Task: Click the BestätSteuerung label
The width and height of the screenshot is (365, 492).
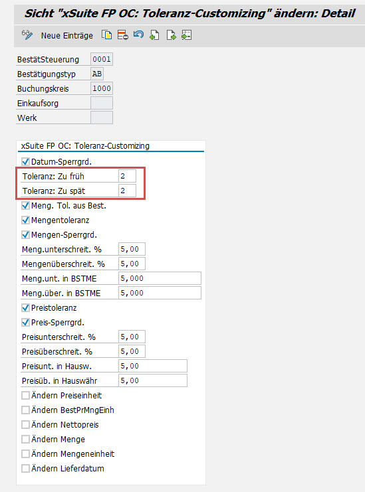Action: pyautogui.click(x=48, y=60)
